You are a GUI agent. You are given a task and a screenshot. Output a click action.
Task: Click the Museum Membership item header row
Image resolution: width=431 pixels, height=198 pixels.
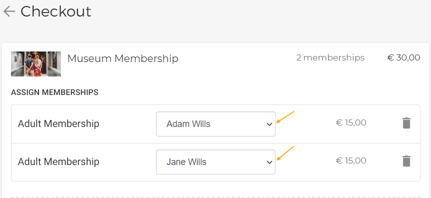[215, 64]
